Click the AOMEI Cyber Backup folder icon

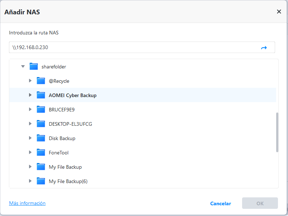(x=41, y=95)
